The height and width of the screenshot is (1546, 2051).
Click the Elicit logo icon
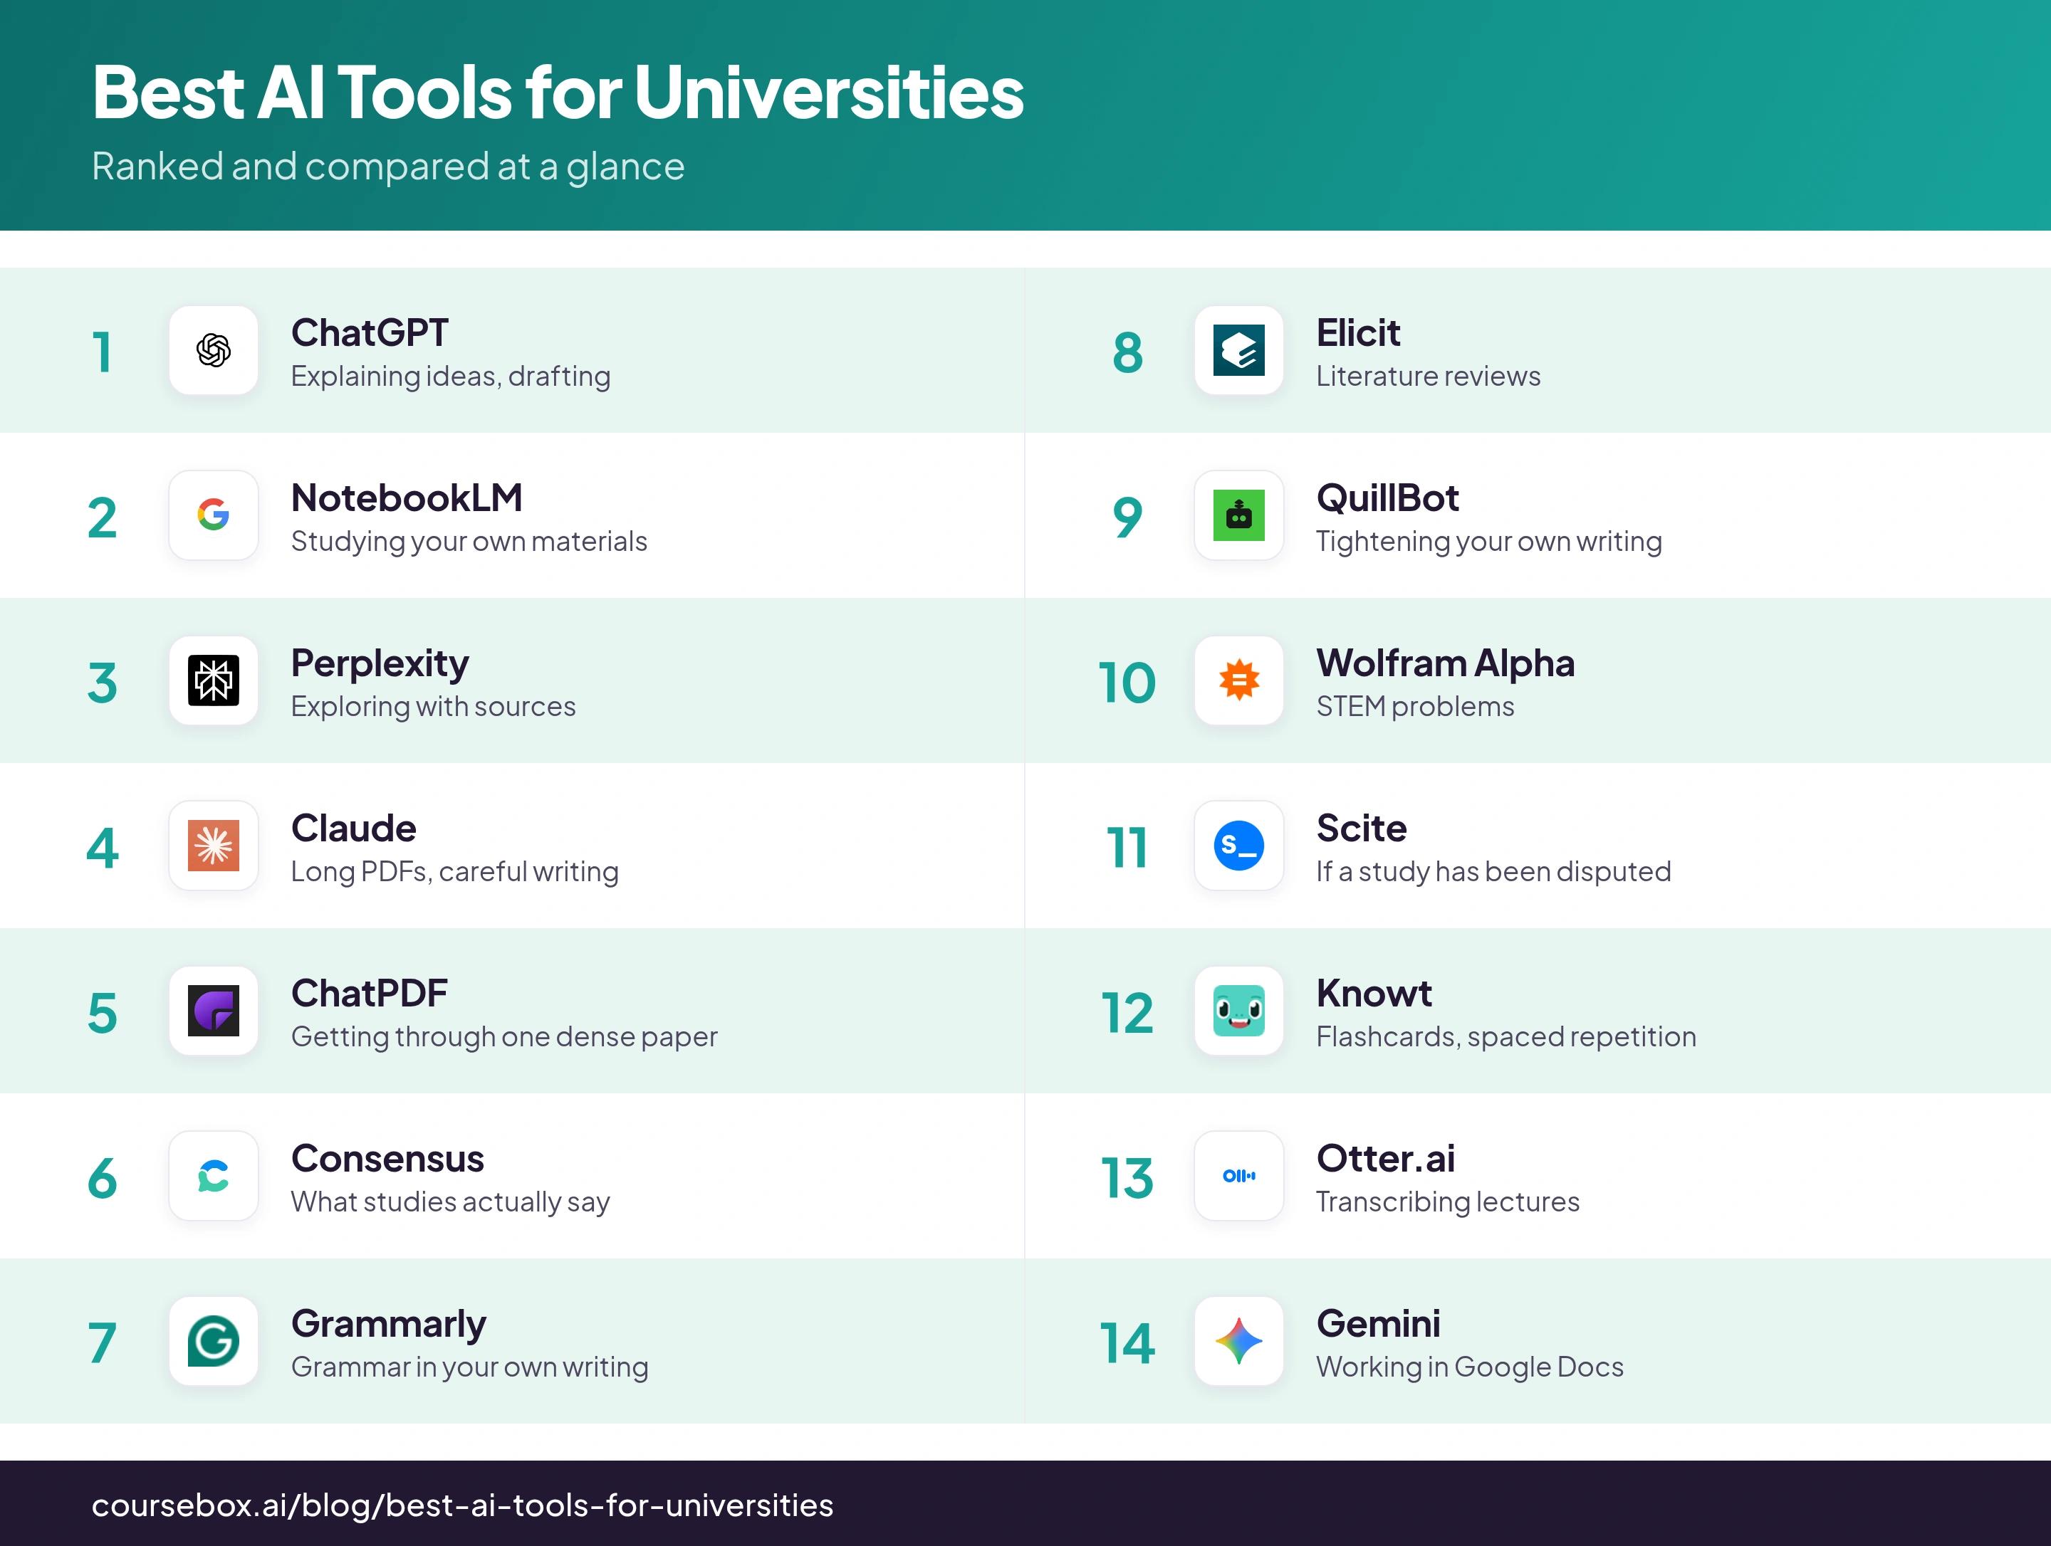coord(1238,350)
